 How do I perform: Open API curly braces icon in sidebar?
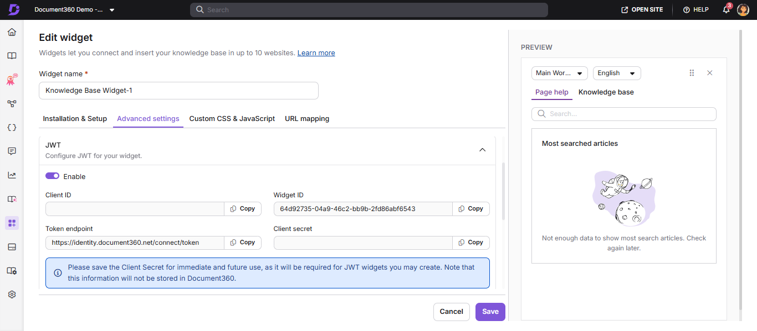tap(12, 127)
